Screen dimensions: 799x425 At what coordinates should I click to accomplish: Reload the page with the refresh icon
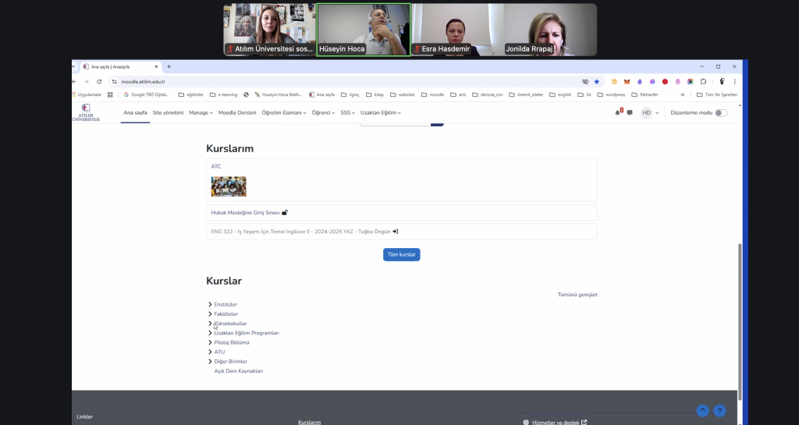99,81
